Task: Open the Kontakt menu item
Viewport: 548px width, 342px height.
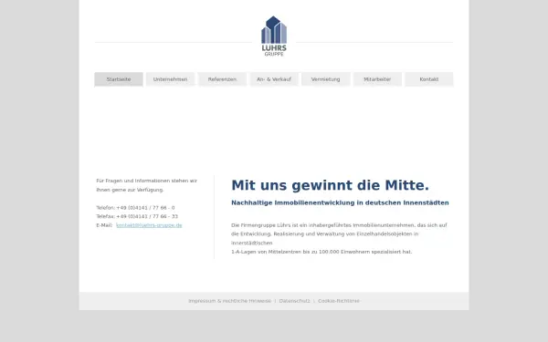Action: click(429, 79)
